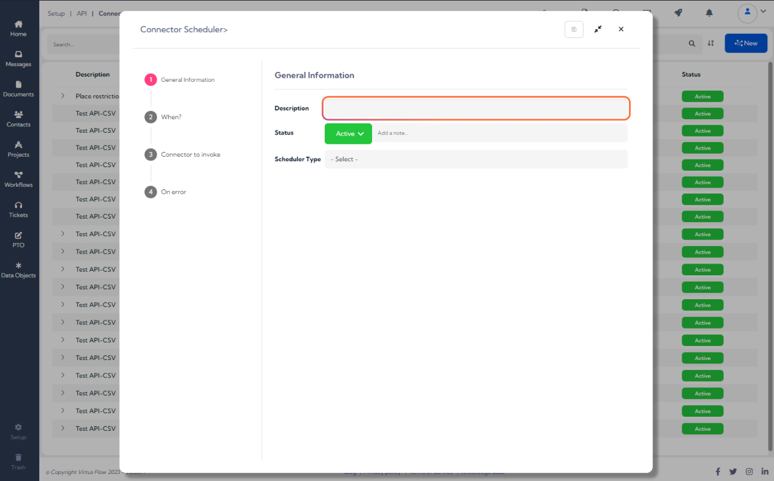Open the Scheduler Type select menu
774x481 pixels.
pyautogui.click(x=476, y=159)
